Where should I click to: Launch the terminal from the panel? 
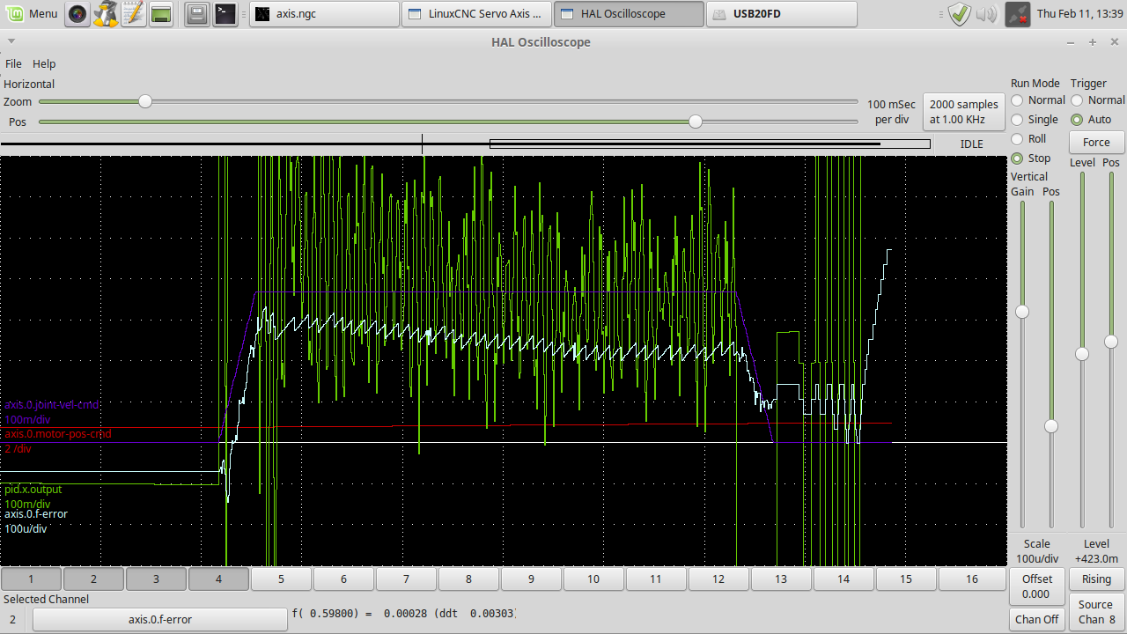225,14
